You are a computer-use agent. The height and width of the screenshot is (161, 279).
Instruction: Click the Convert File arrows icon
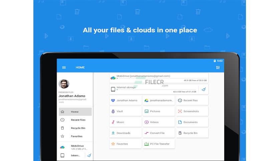point(147,133)
